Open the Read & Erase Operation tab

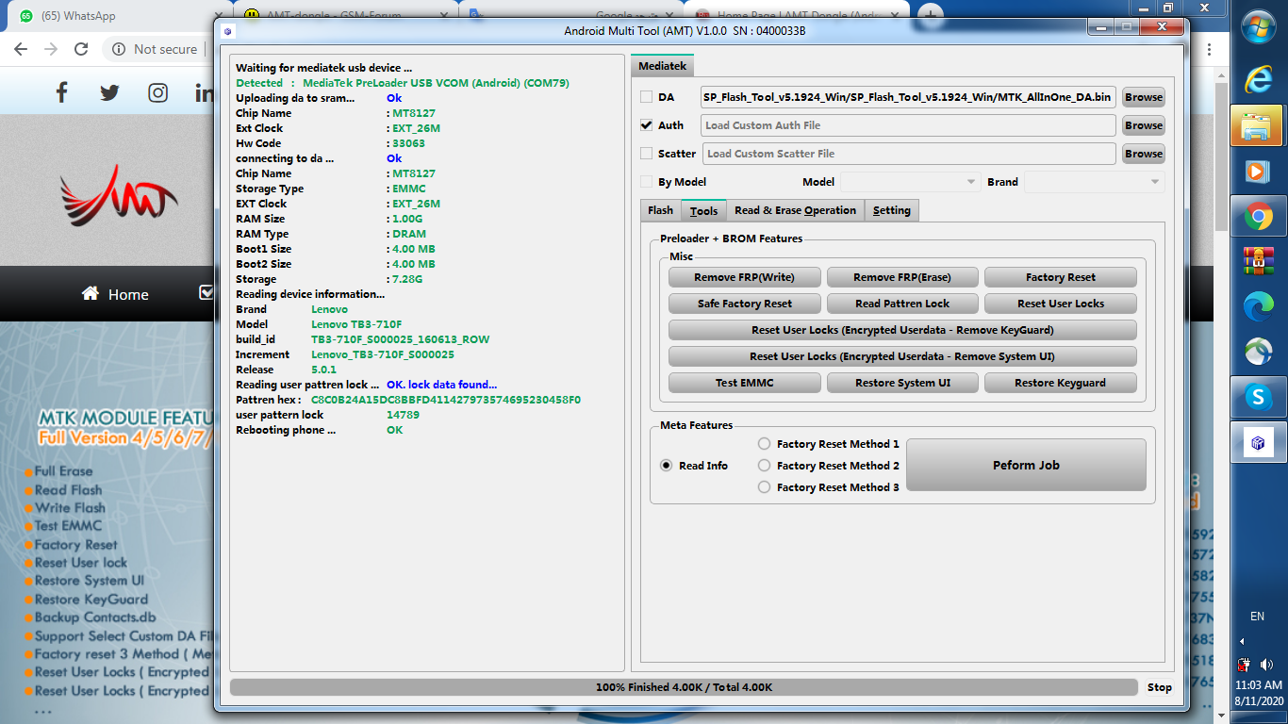point(795,210)
